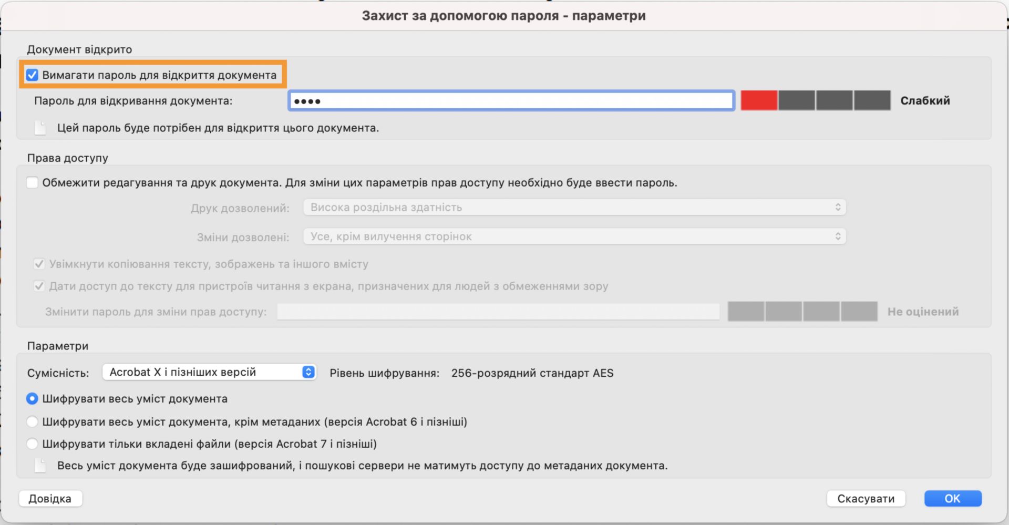This screenshot has height=525, width=1009.
Task: Click the document open password field
Action: tap(511, 101)
